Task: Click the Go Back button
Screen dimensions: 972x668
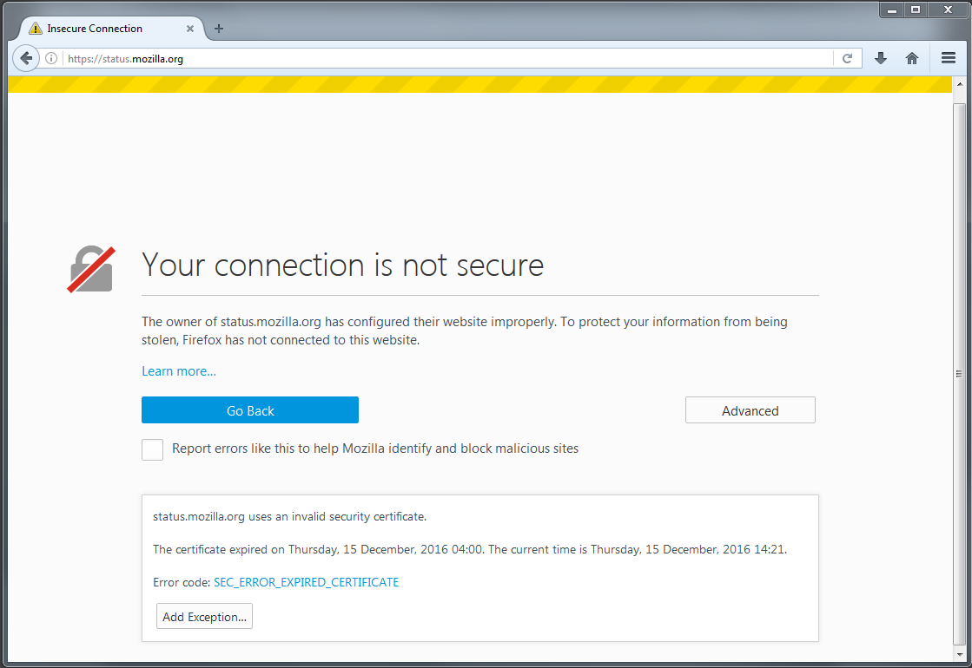Action: (x=250, y=409)
